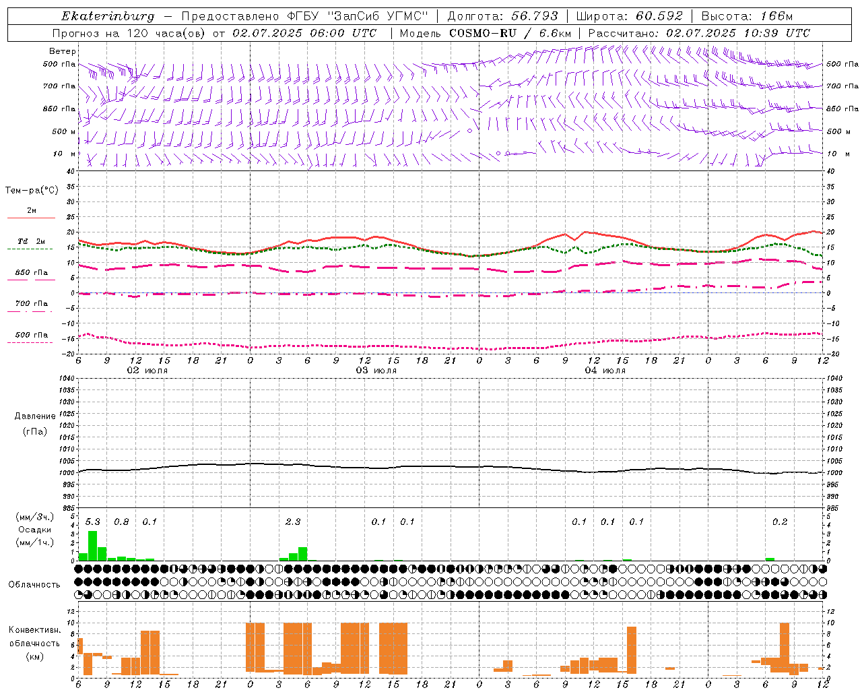The height and width of the screenshot is (690, 862).
Task: Click the 'Осадки' precipitation label
Action: tap(34, 530)
